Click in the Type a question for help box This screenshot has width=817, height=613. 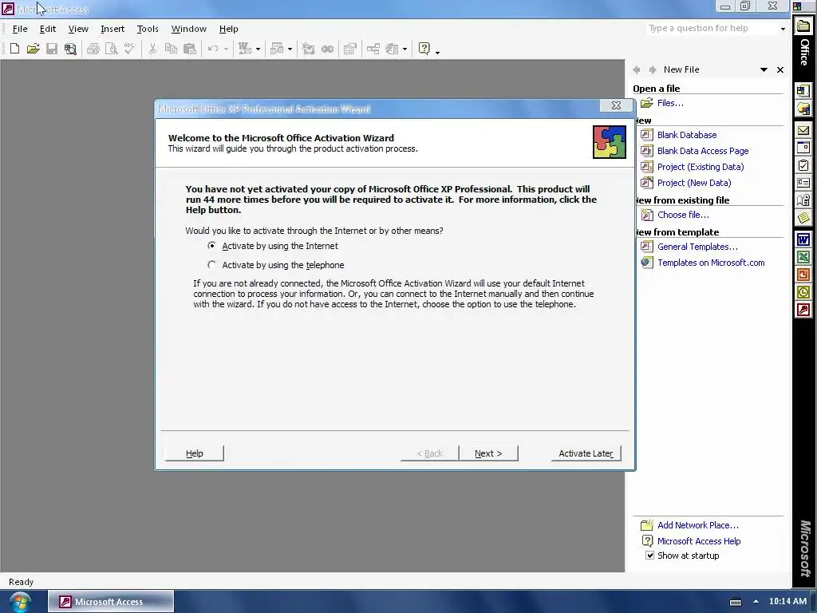click(x=711, y=29)
